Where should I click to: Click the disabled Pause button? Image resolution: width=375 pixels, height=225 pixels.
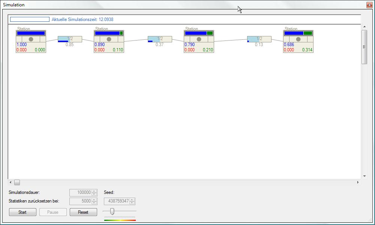click(53, 212)
